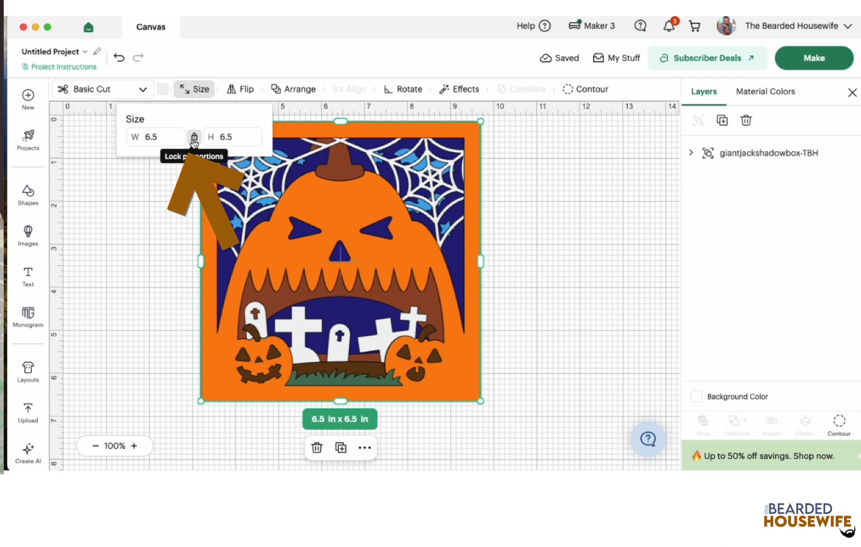Open the shopping cart
861x547 pixels.
(695, 26)
